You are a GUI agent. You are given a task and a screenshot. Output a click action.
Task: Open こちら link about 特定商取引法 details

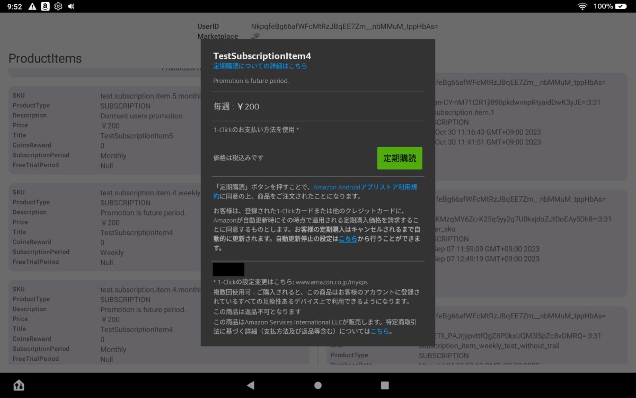click(x=379, y=331)
